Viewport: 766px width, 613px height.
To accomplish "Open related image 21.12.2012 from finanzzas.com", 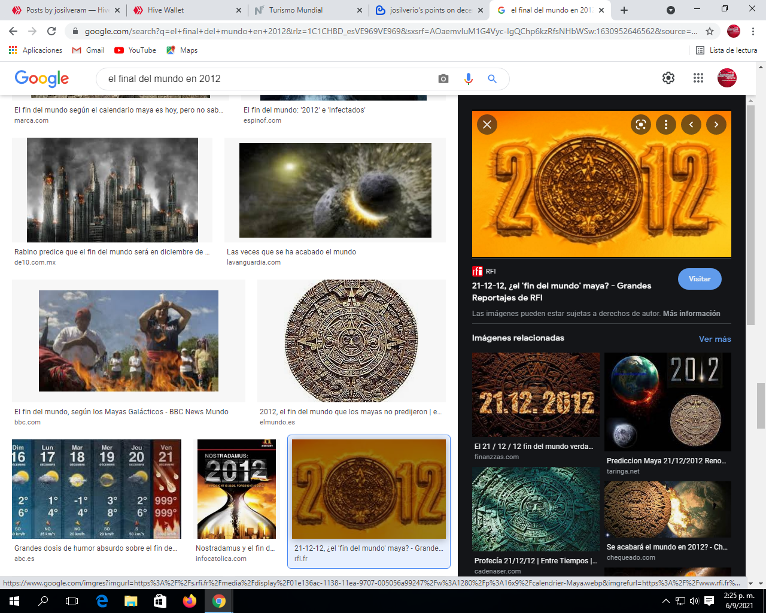I will (536, 394).
